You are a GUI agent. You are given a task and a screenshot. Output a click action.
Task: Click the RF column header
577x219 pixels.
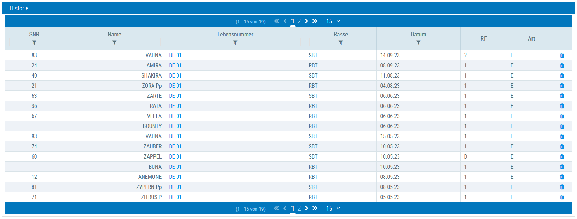pyautogui.click(x=483, y=38)
